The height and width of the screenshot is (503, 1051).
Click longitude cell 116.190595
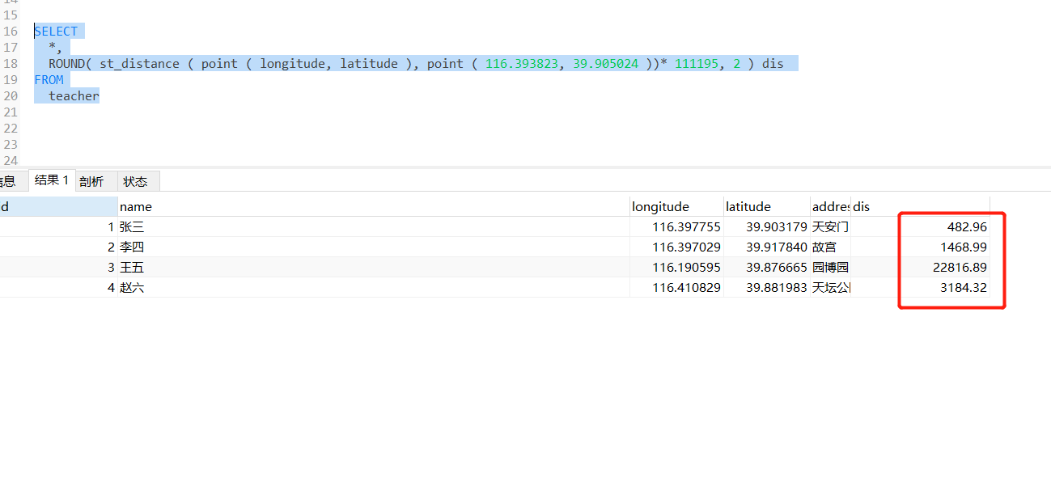point(686,268)
